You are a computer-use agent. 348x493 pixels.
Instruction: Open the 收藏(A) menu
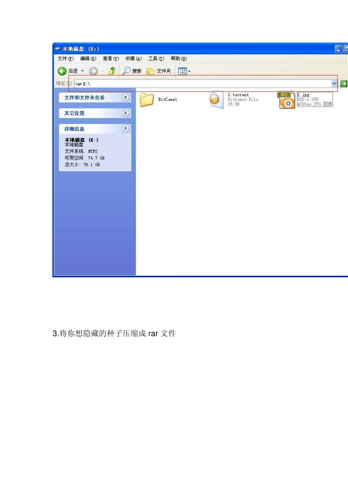[x=133, y=59]
